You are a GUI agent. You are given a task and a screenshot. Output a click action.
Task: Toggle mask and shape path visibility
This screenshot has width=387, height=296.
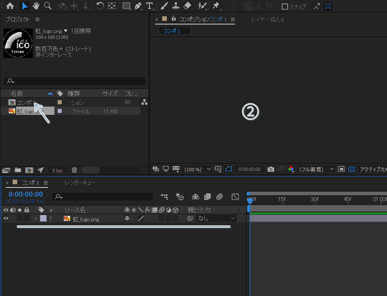point(229,169)
